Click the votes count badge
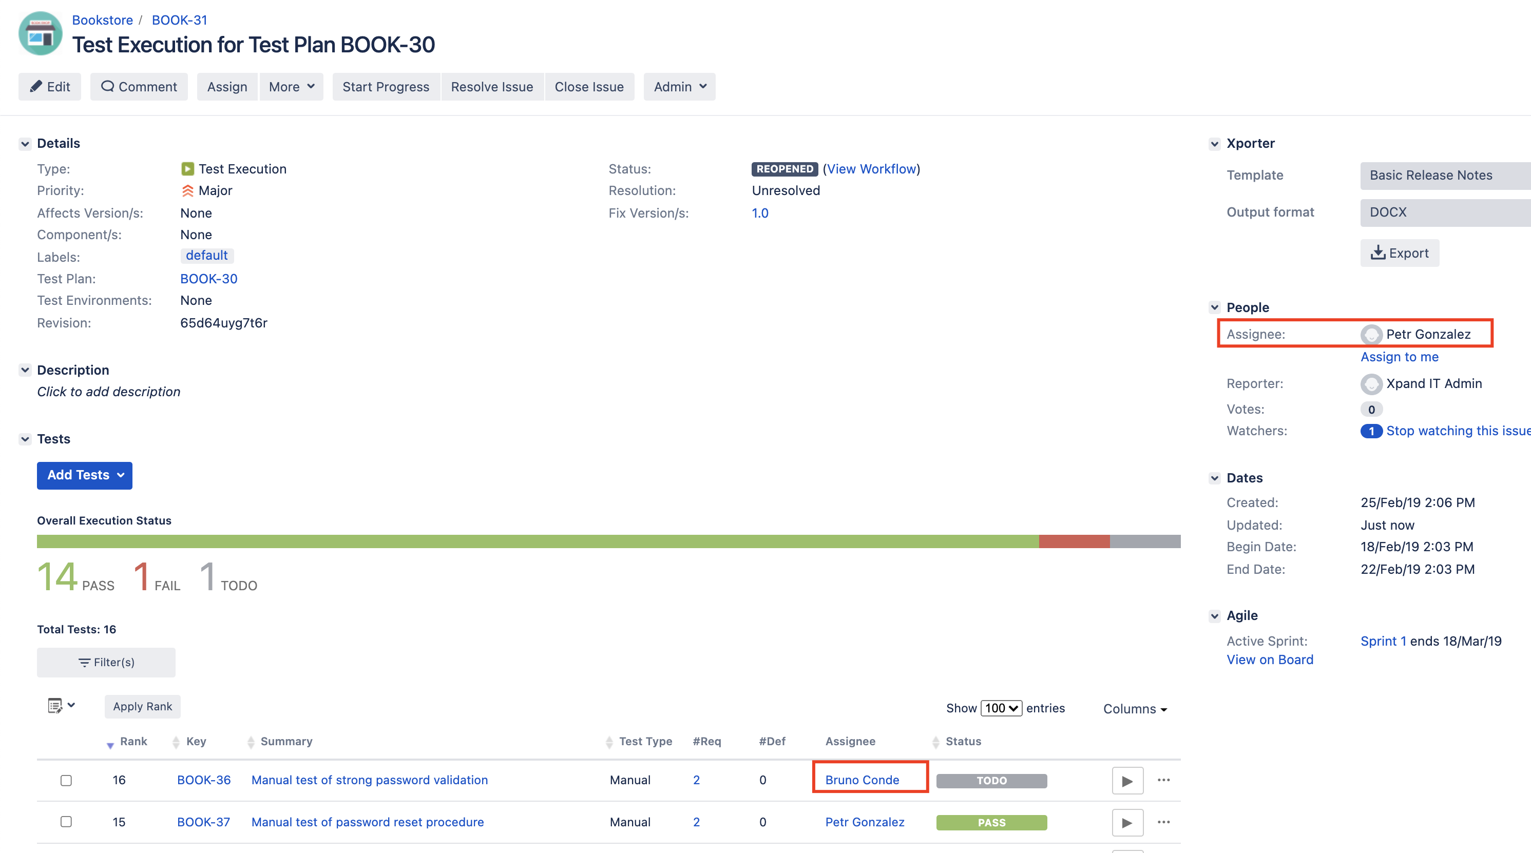 1371,409
